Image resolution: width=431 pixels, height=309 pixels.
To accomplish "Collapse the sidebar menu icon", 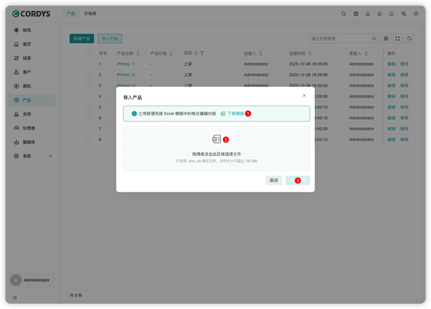I will (15, 298).
